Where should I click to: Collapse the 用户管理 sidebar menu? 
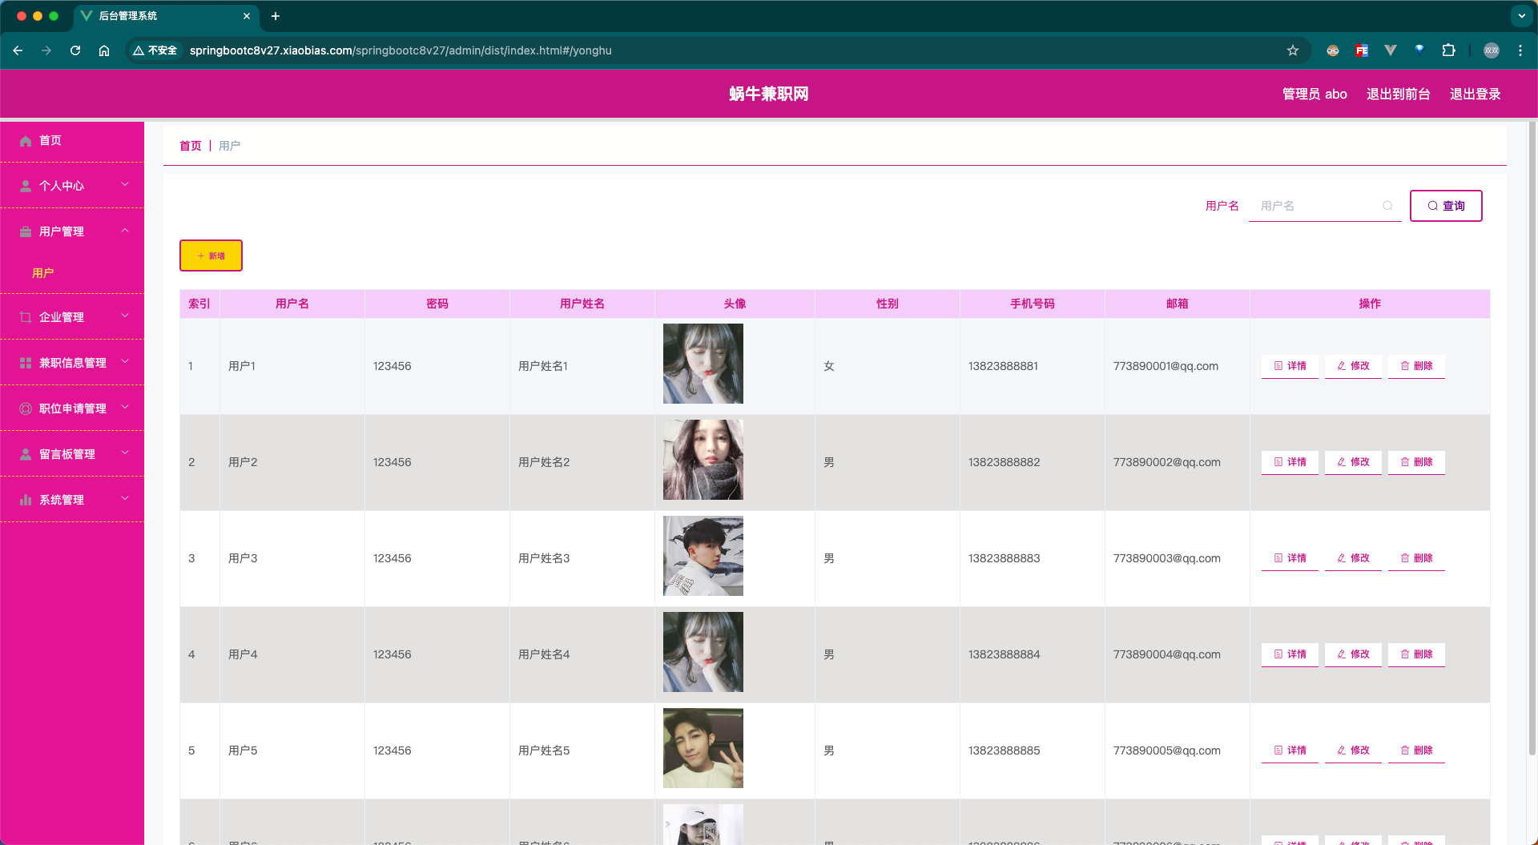(72, 231)
